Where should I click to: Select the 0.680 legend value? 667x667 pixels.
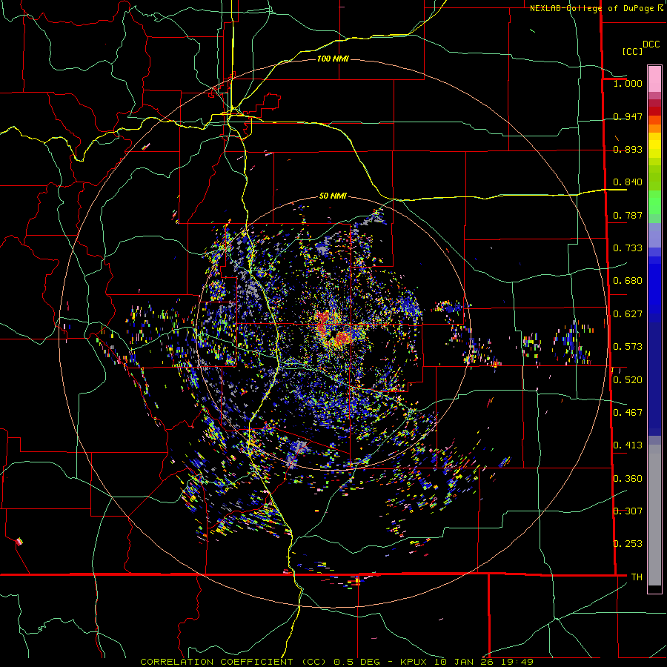click(628, 281)
